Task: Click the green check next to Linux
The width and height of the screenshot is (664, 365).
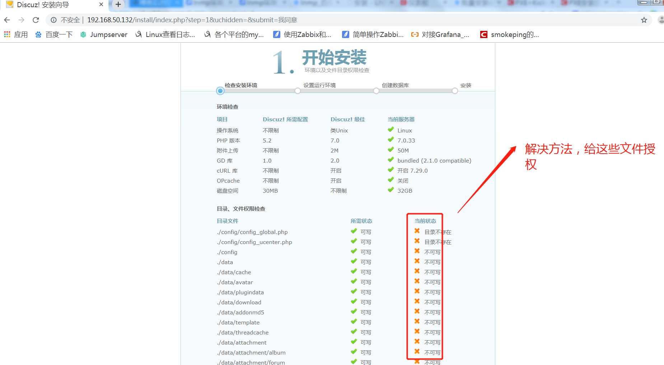Action: click(x=391, y=130)
